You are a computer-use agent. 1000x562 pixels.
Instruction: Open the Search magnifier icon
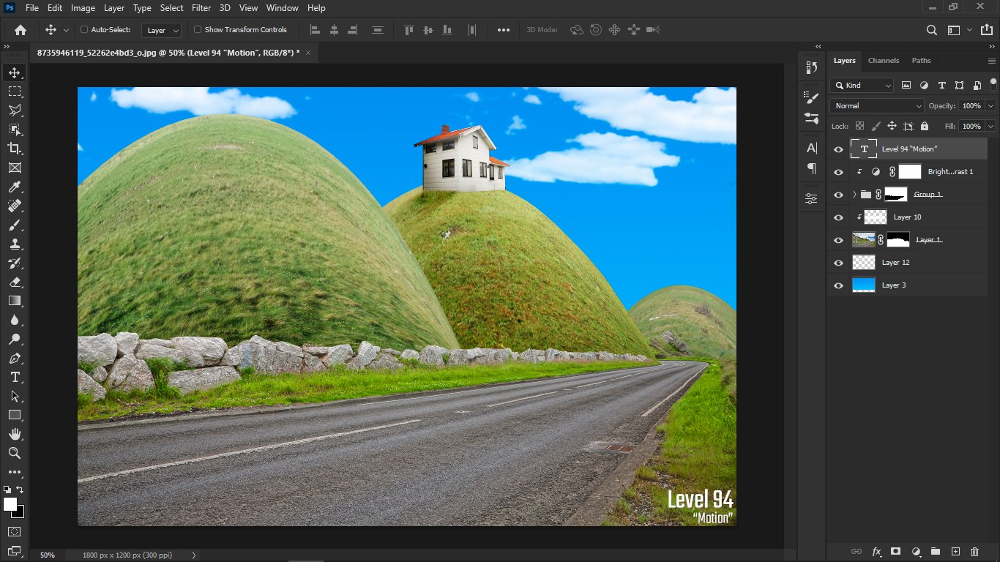[x=932, y=30]
